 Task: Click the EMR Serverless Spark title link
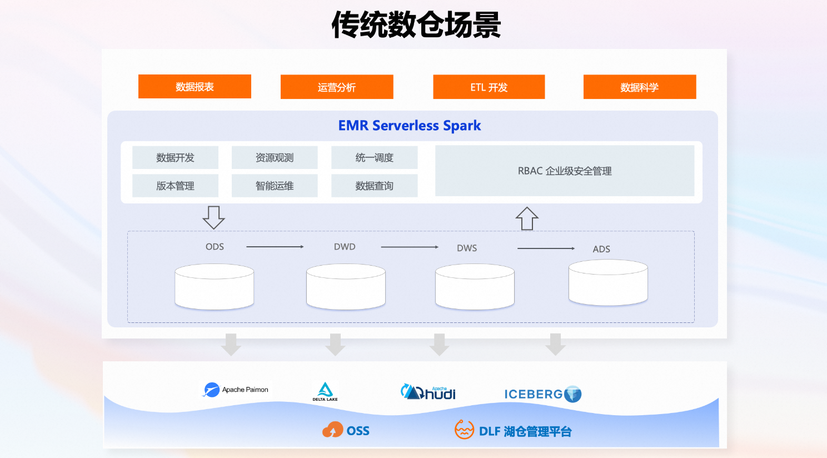pyautogui.click(x=410, y=125)
